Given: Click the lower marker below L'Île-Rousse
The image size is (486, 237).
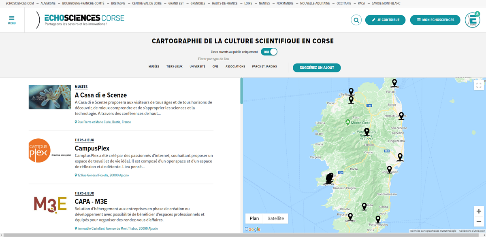Looking at the screenshot, I should 351,99.
